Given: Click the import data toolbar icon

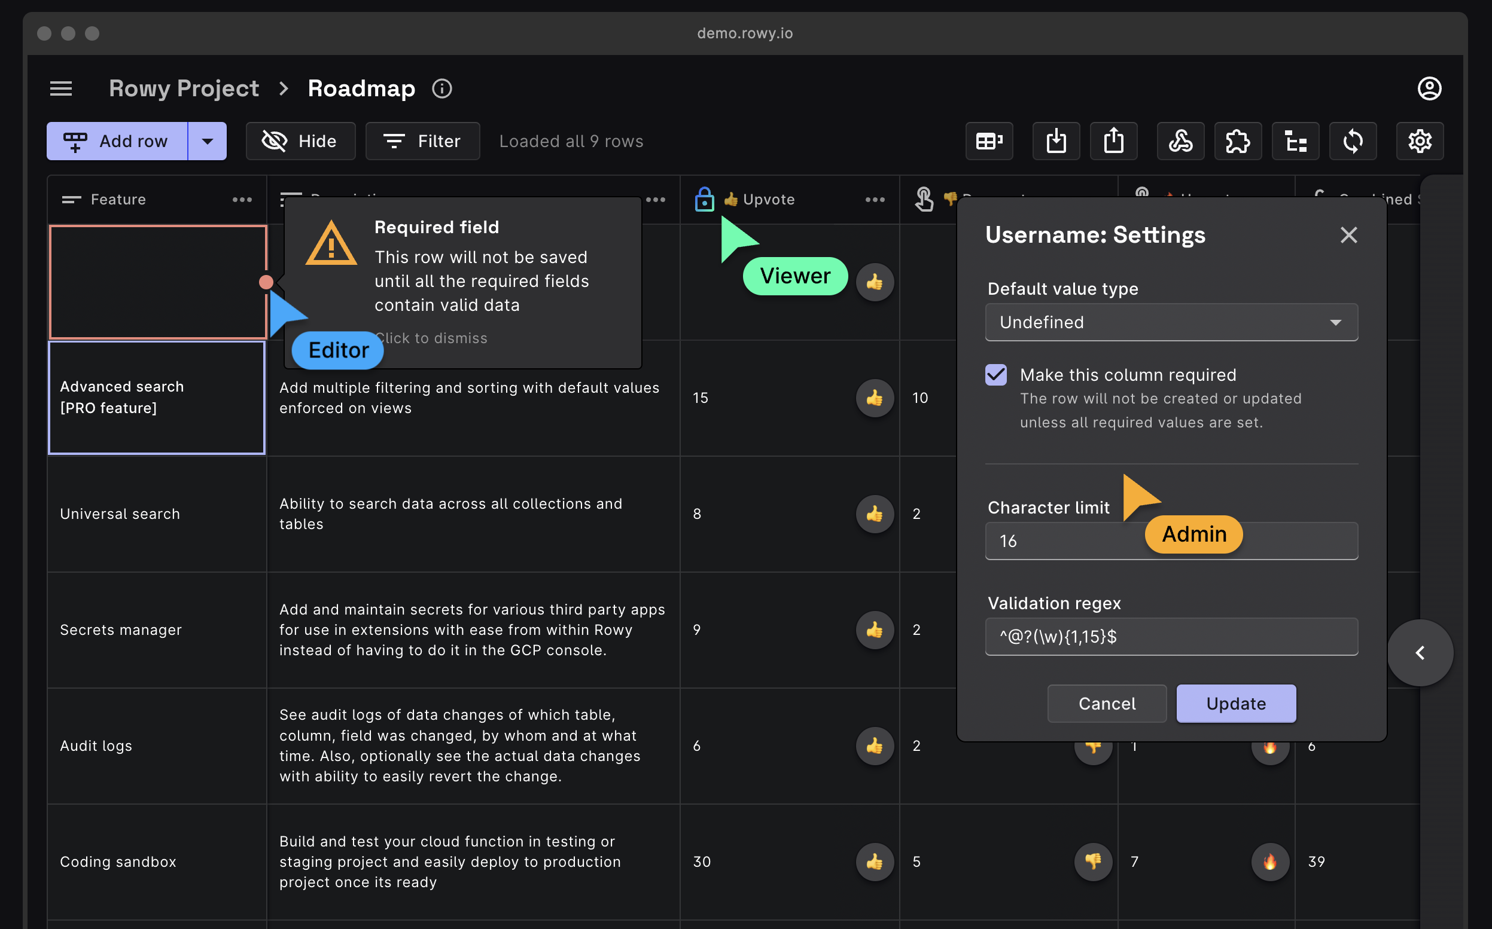Looking at the screenshot, I should point(1055,141).
